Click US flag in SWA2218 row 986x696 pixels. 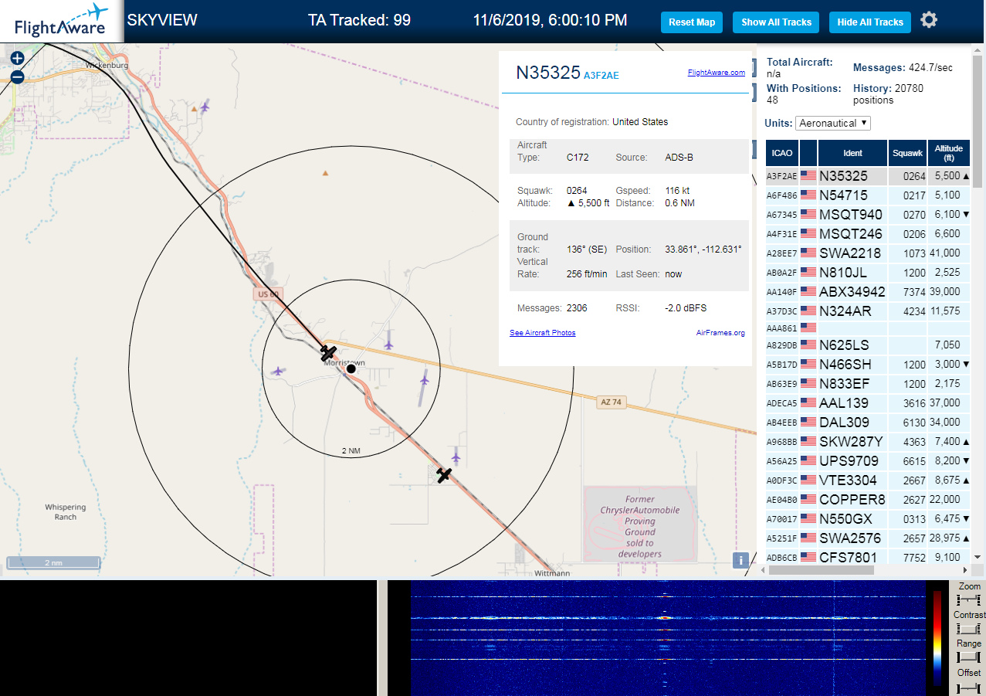[x=808, y=253]
